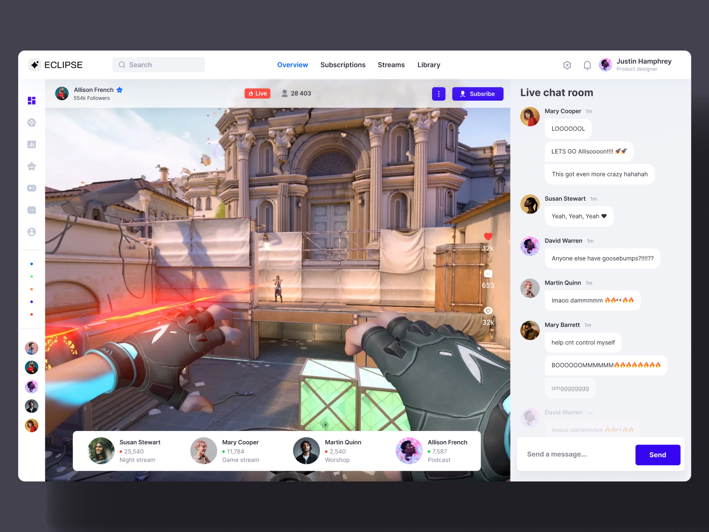Select the sidebar avatar with pink floral background
Viewport: 709px width, 532px height.
coord(31,387)
